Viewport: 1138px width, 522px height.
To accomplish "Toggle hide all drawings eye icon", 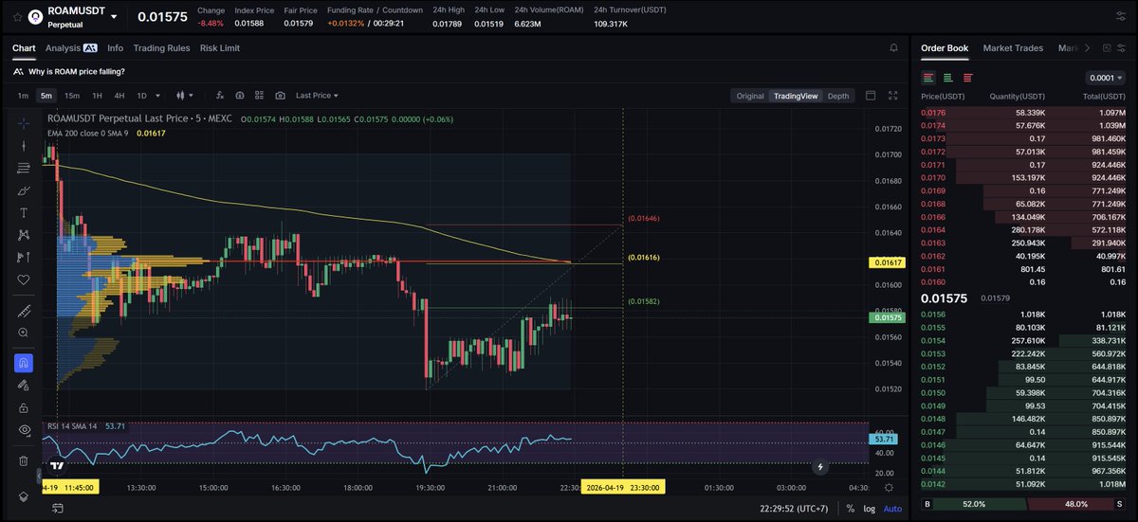I will (x=24, y=430).
